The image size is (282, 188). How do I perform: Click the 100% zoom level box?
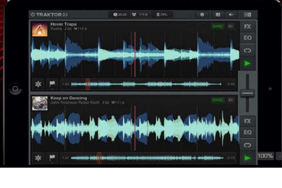tap(265, 156)
